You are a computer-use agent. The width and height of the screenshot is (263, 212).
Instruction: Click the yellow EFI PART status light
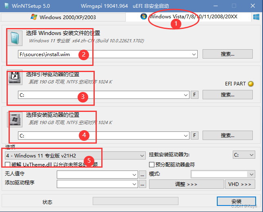click(x=251, y=84)
